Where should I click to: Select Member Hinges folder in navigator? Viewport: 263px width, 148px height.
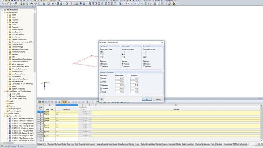point(17,47)
